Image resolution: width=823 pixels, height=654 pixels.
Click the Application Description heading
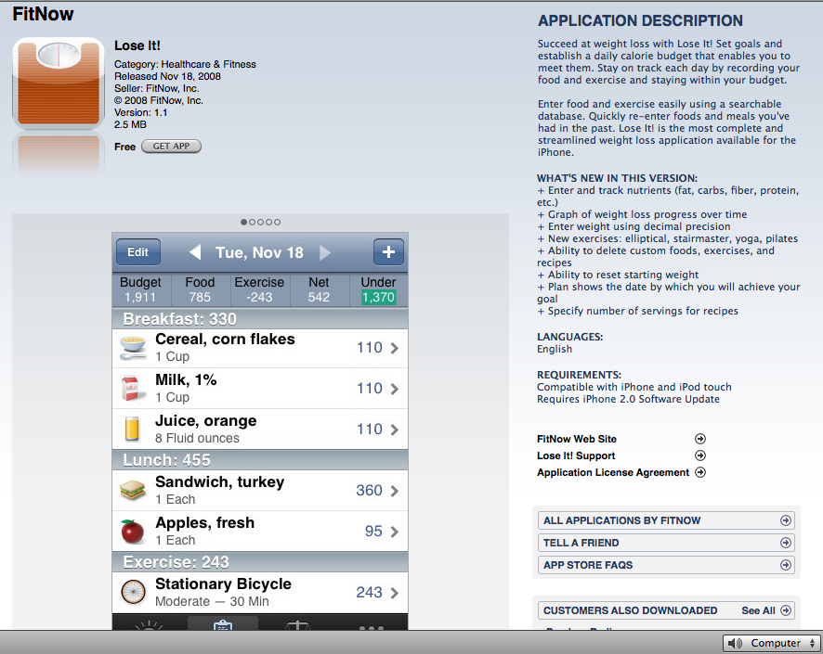pos(640,20)
